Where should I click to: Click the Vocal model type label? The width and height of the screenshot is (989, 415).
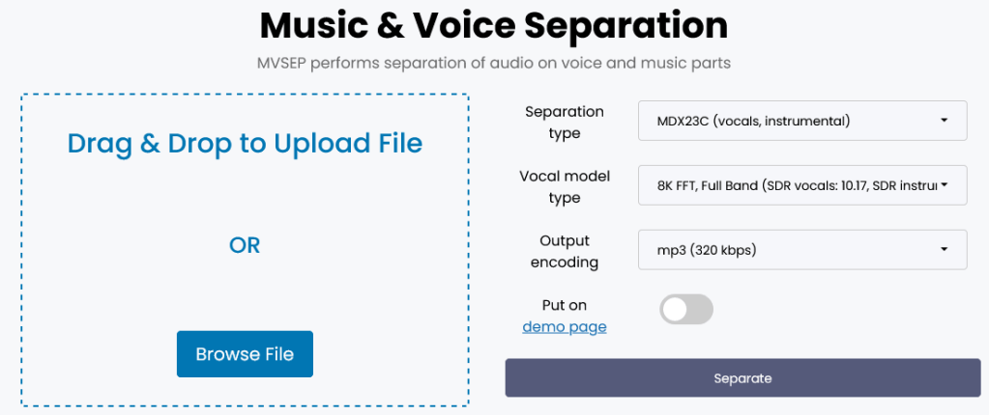[565, 186]
